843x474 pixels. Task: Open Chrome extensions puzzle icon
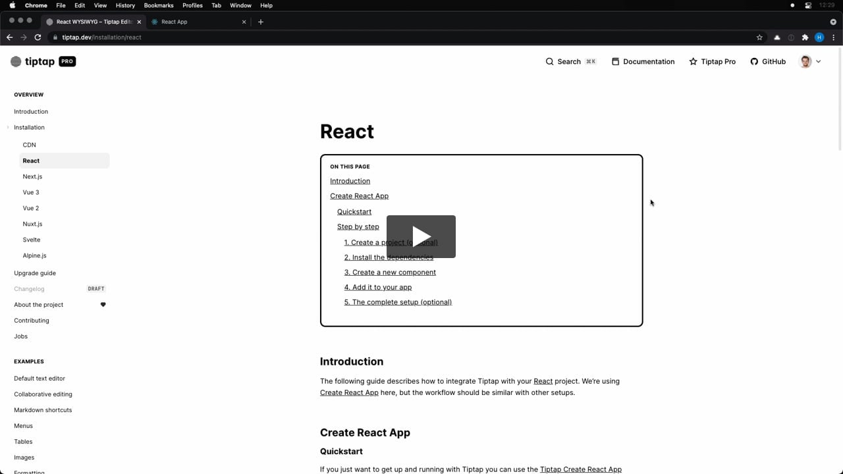[805, 38]
